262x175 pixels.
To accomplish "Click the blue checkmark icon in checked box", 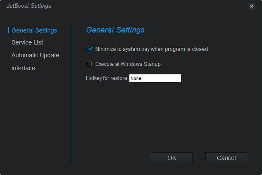I will click(x=90, y=49).
